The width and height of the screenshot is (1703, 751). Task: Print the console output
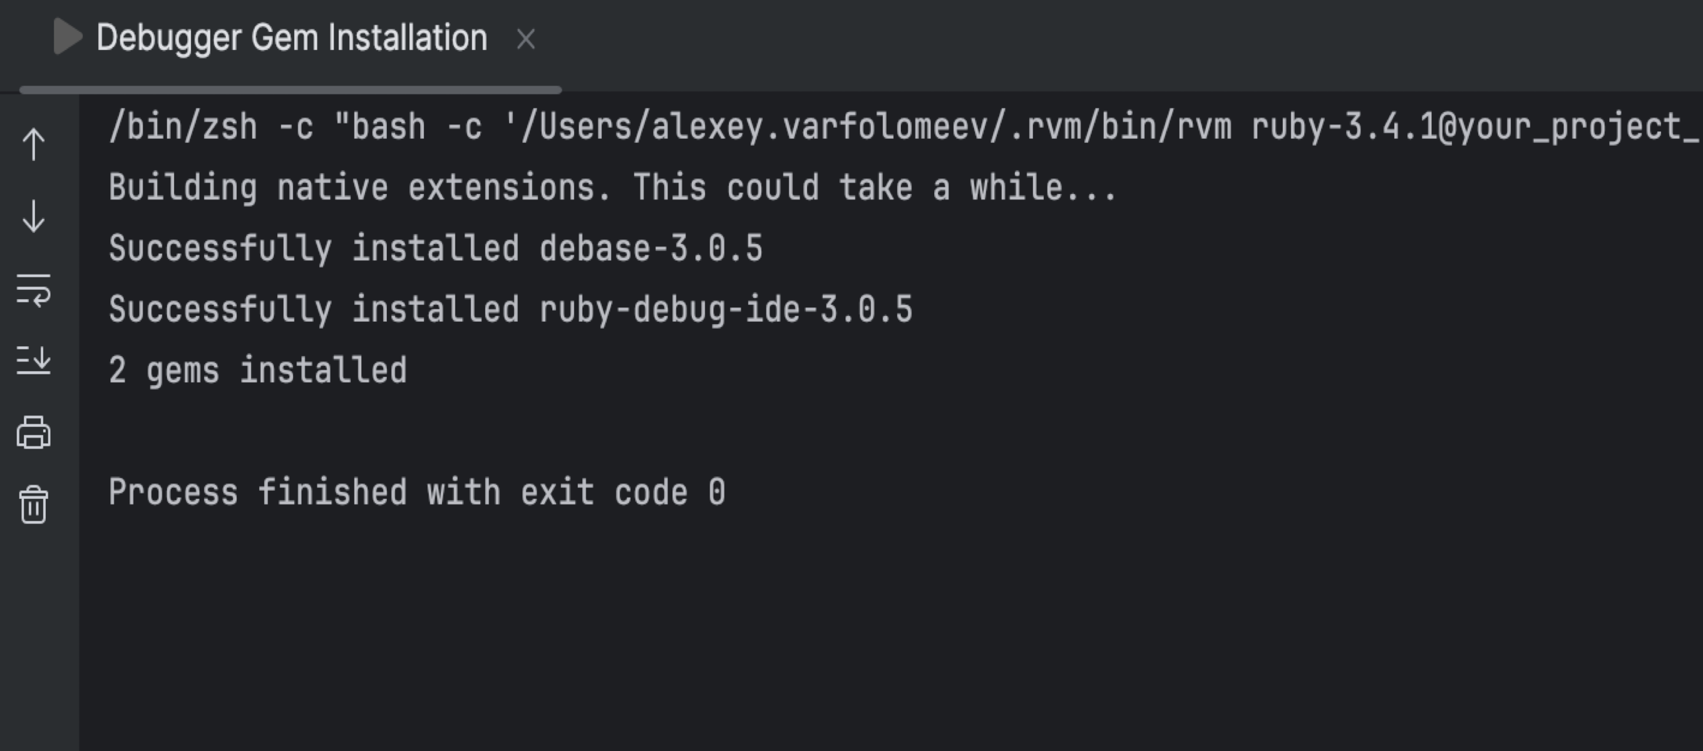click(34, 433)
